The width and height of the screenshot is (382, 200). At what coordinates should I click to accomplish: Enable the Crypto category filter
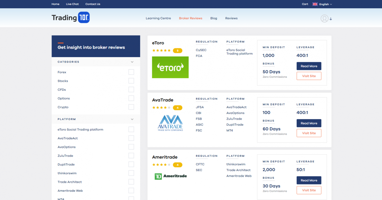coord(131,107)
